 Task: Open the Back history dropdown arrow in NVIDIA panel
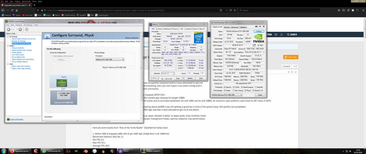pyautogui.click(x=17, y=29)
